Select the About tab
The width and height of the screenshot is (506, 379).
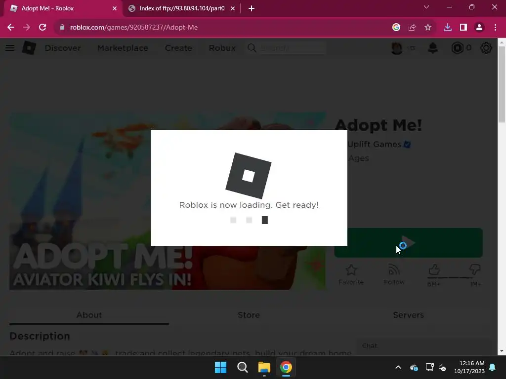tap(89, 315)
